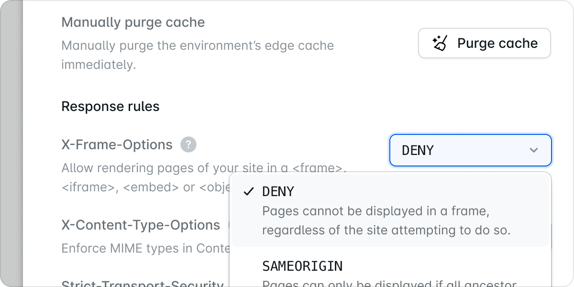This screenshot has width=574, height=287.
Task: Open the X-Frame-Options combo box showing DENY
Action: point(471,150)
